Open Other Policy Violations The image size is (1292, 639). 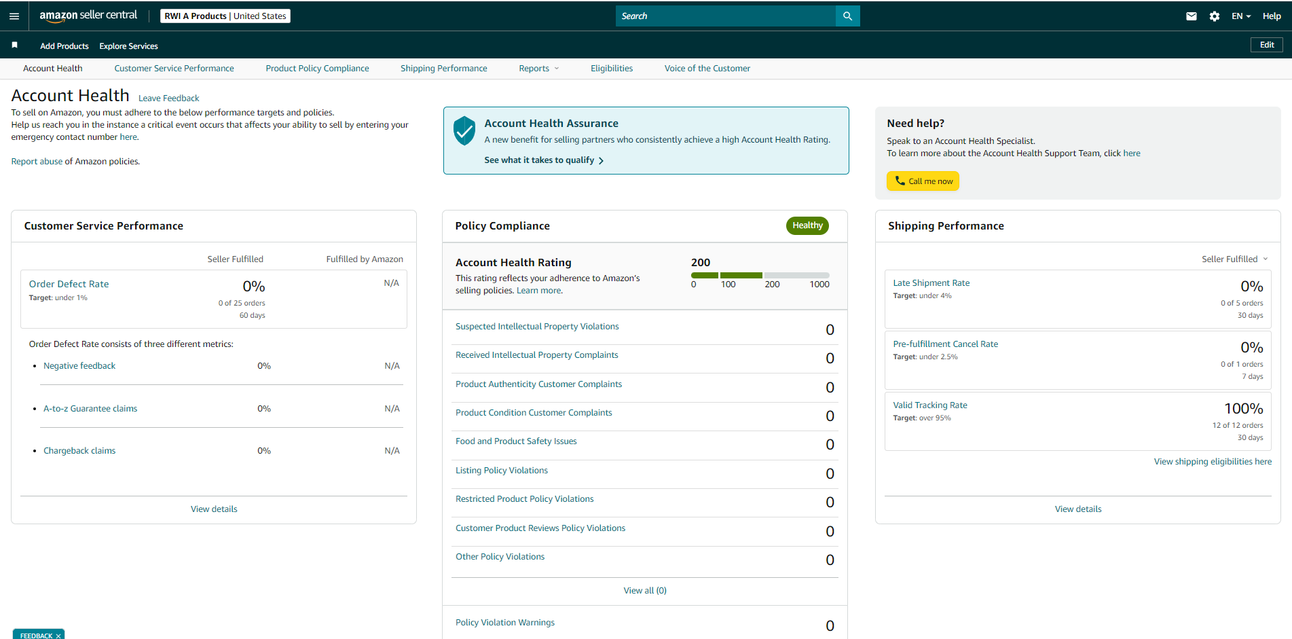[500, 557]
